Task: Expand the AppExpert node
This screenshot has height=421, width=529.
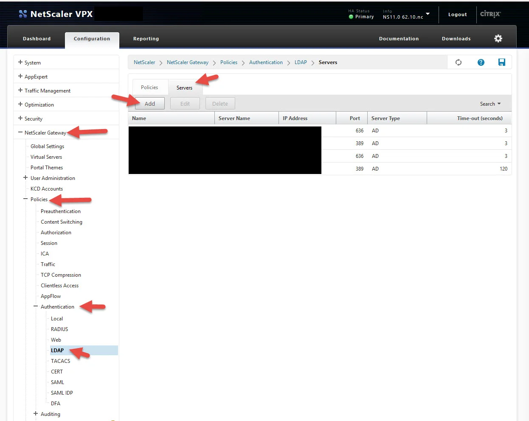Action: (x=20, y=76)
